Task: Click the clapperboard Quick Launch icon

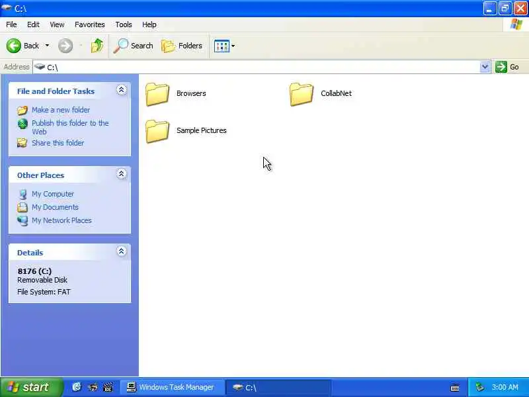Action: 108,387
